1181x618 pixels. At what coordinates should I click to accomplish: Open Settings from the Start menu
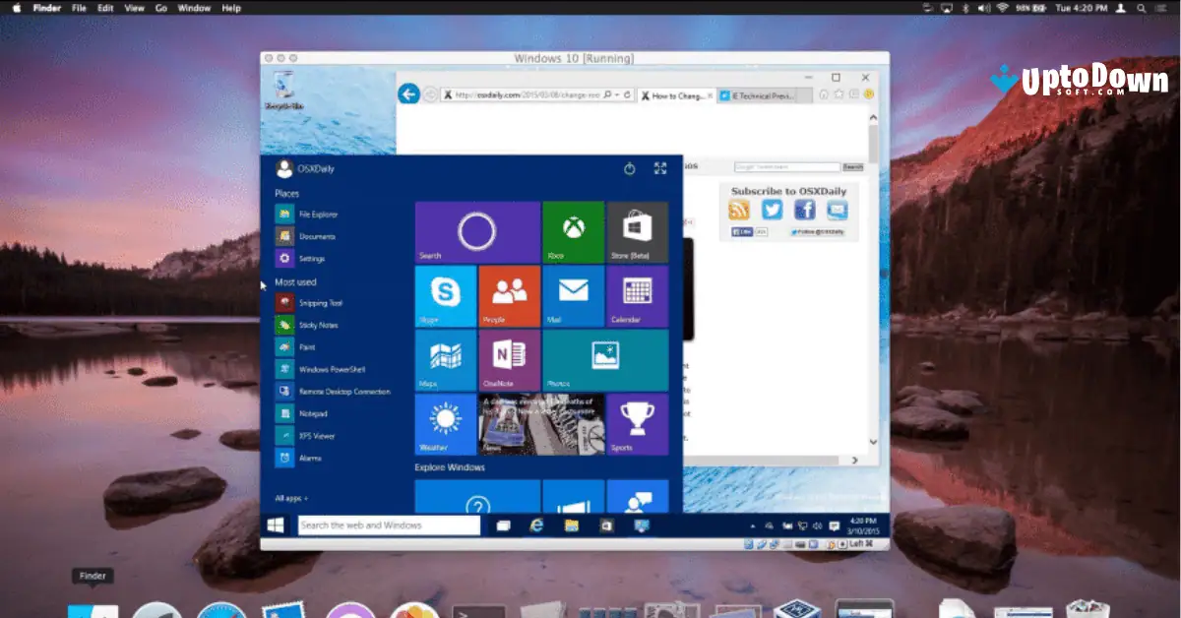[x=315, y=258]
